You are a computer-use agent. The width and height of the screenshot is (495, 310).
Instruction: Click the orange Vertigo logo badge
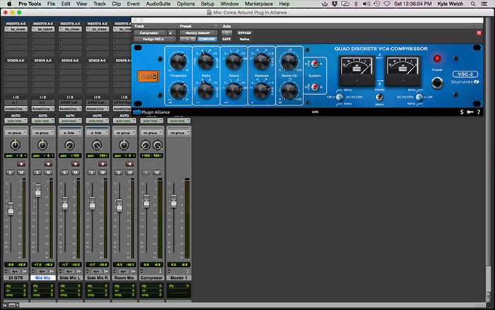click(x=148, y=76)
